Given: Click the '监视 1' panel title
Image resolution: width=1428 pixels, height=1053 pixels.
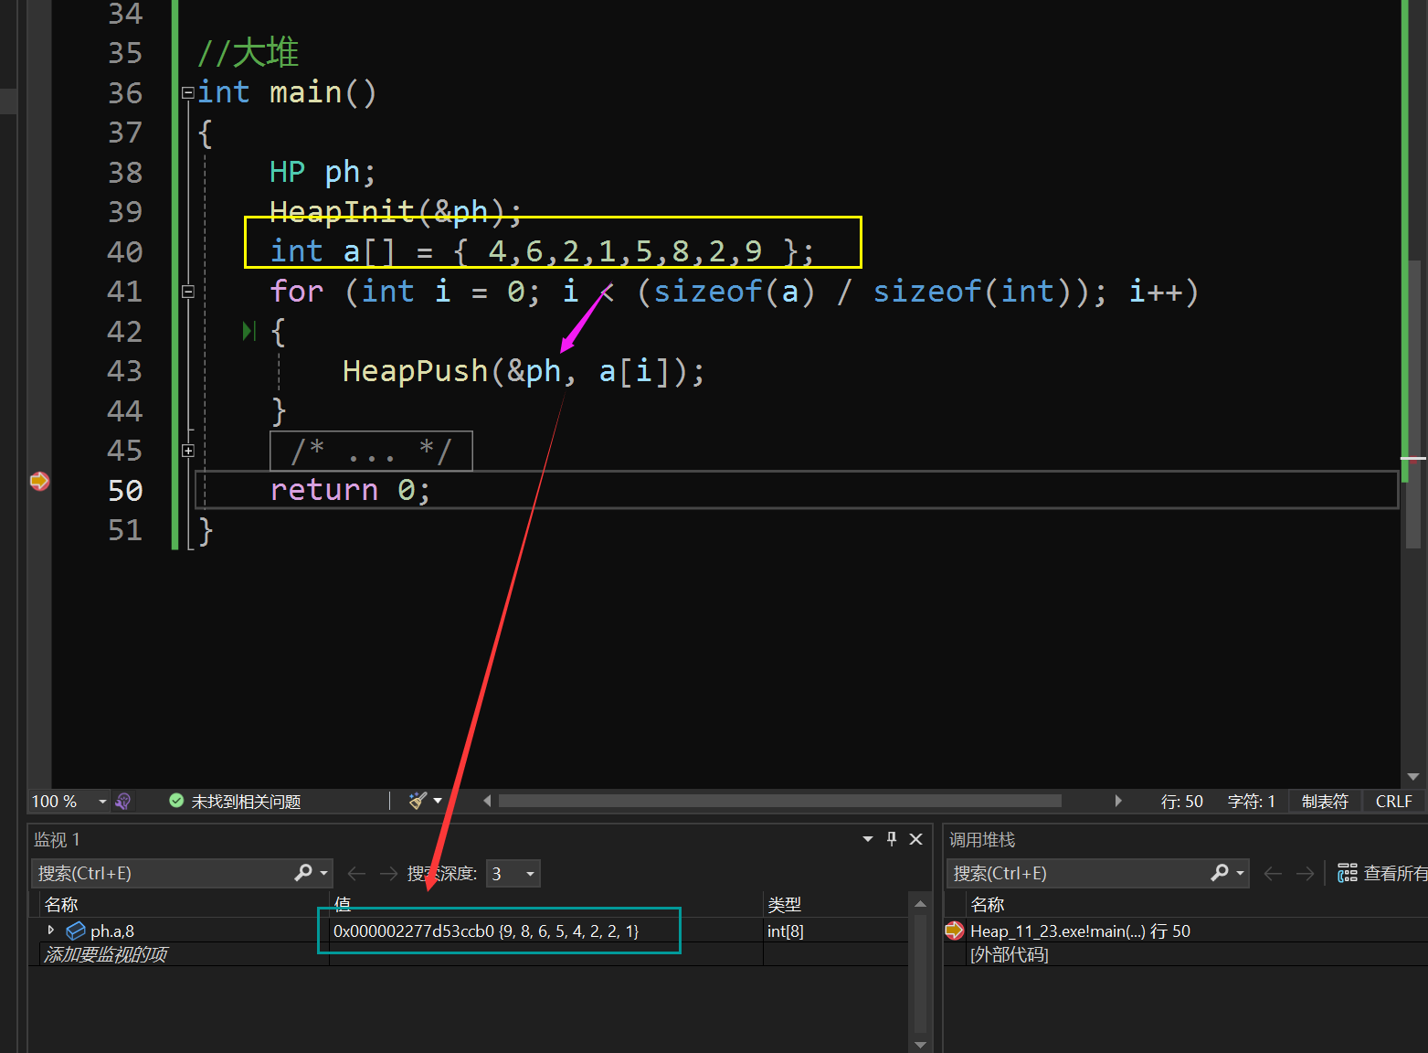Looking at the screenshot, I should 57,839.
